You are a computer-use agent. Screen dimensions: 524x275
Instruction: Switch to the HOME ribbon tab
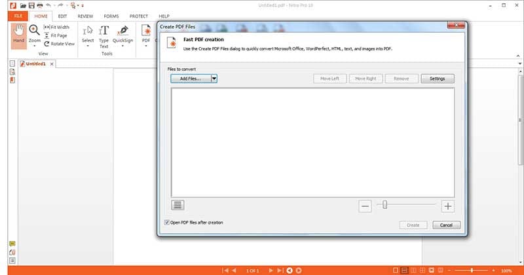tap(41, 16)
